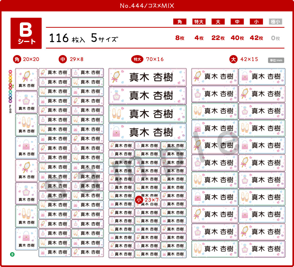Screen dimensions: 294x267
Task: Select the 70×16 sticker with the perfume bottle
Action: point(148,95)
